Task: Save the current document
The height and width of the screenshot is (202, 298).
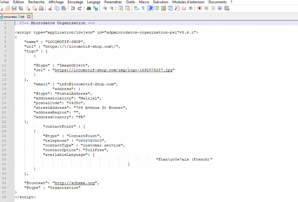Action: (14, 8)
